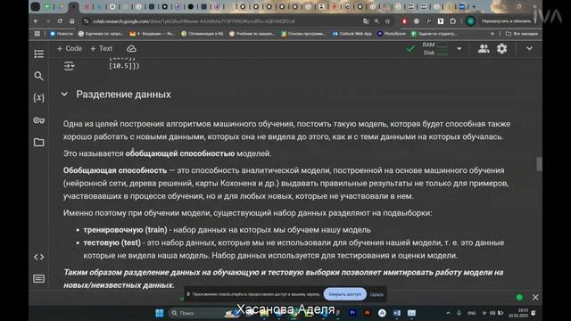Viewport: 571px width, 321px height.
Task: Open Word from the taskbar
Action: 396,313
